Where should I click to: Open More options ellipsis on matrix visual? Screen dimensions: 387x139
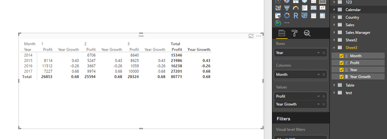click(259, 36)
